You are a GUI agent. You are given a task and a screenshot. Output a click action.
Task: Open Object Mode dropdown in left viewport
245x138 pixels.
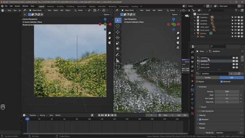coord(37,10)
